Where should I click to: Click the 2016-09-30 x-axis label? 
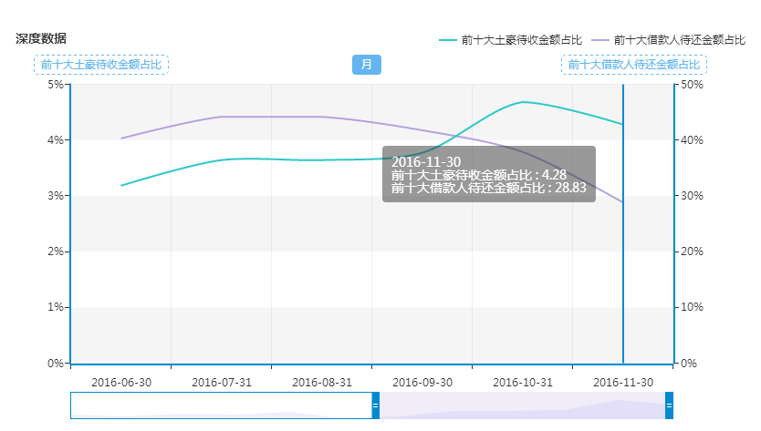(x=422, y=383)
